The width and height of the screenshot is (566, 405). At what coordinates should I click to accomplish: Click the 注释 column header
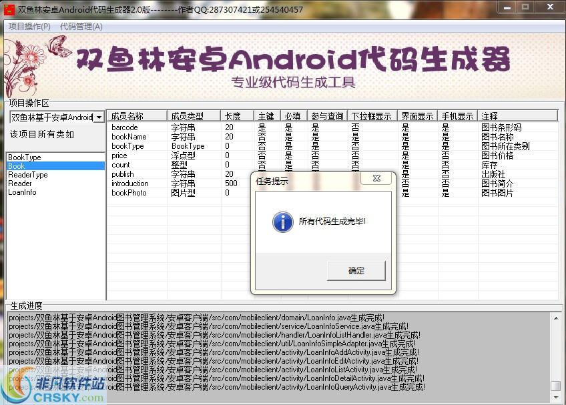518,116
